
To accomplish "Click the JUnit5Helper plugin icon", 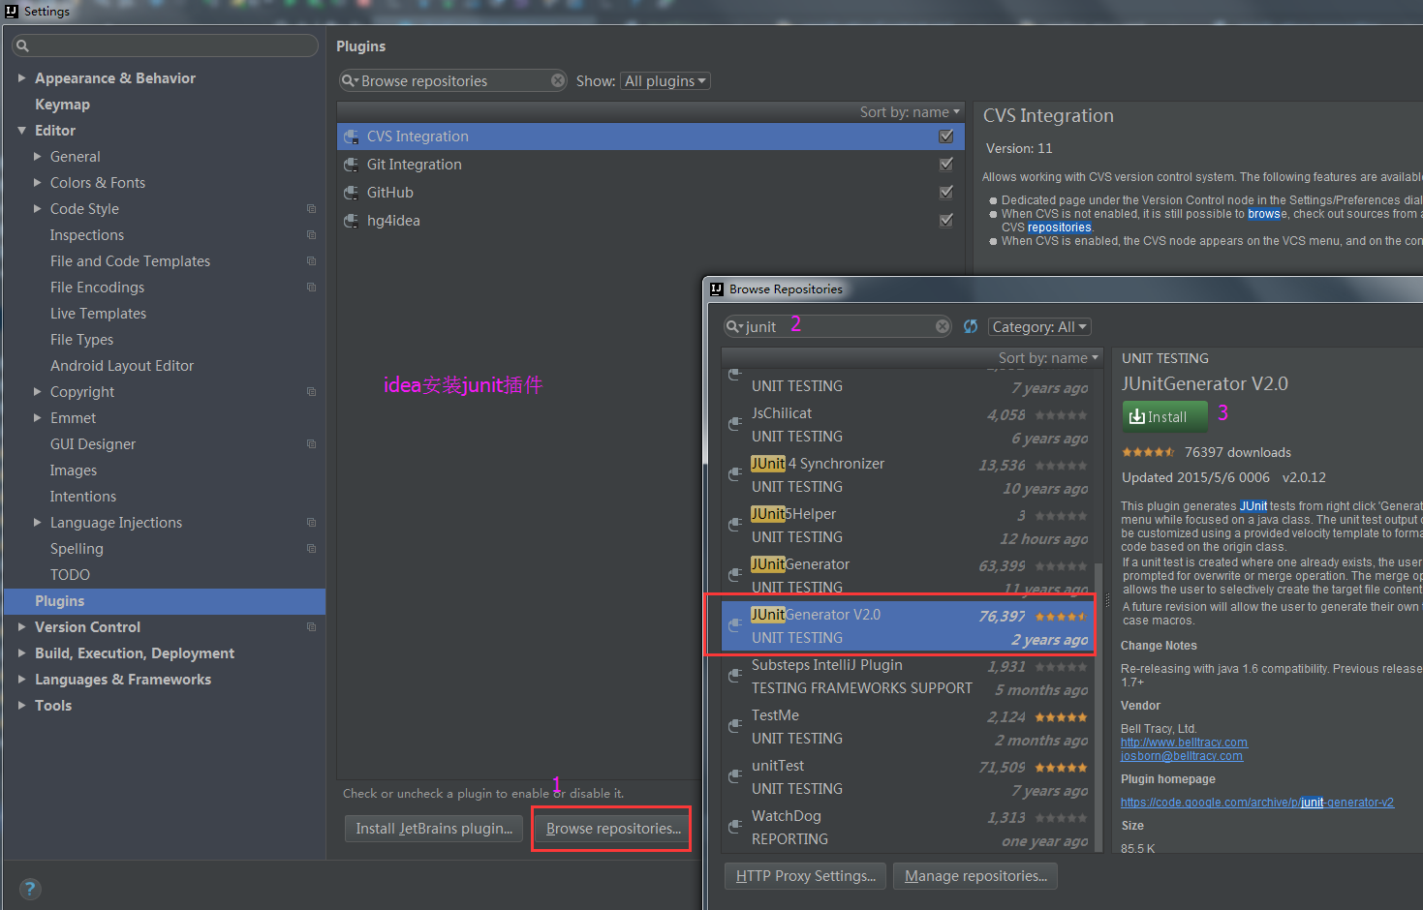I will (735, 524).
